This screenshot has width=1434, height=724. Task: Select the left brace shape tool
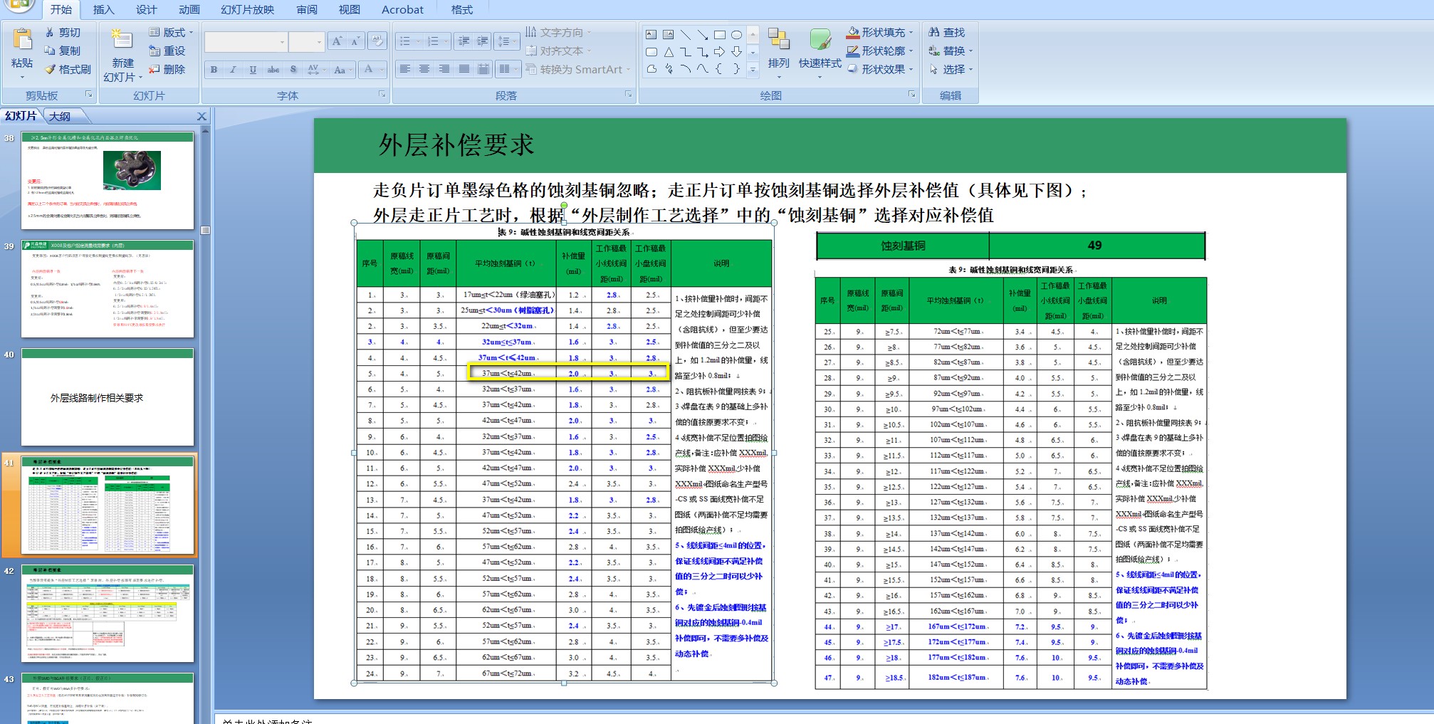pyautogui.click(x=719, y=69)
